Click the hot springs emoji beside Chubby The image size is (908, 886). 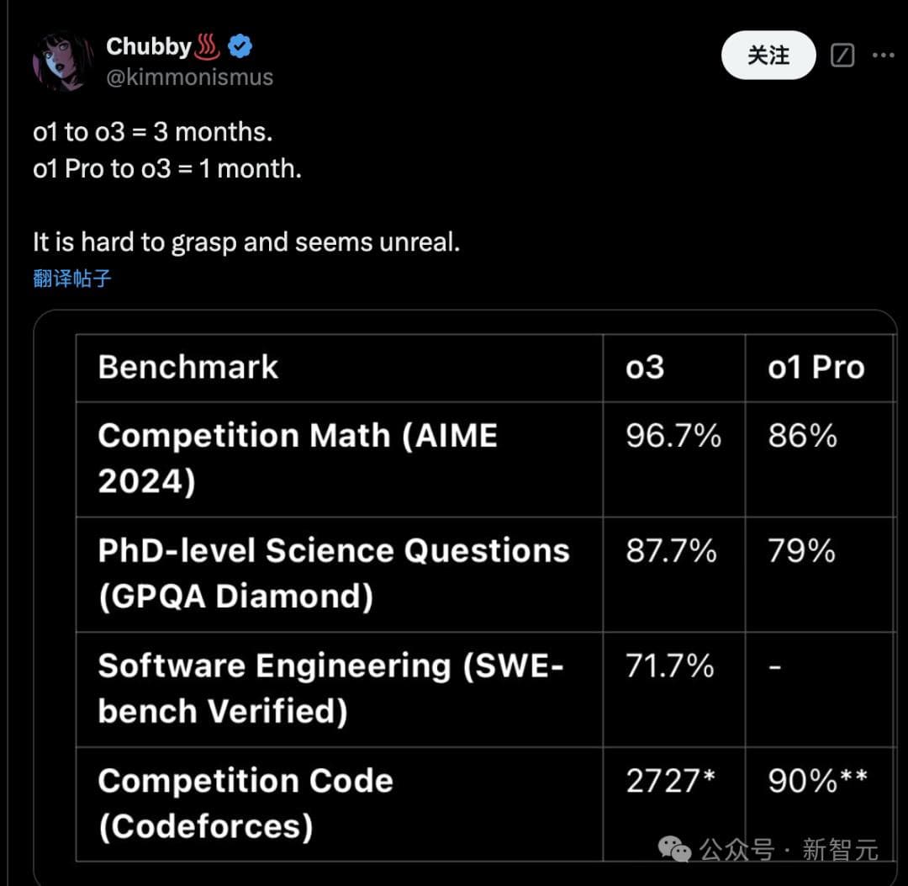point(207,47)
